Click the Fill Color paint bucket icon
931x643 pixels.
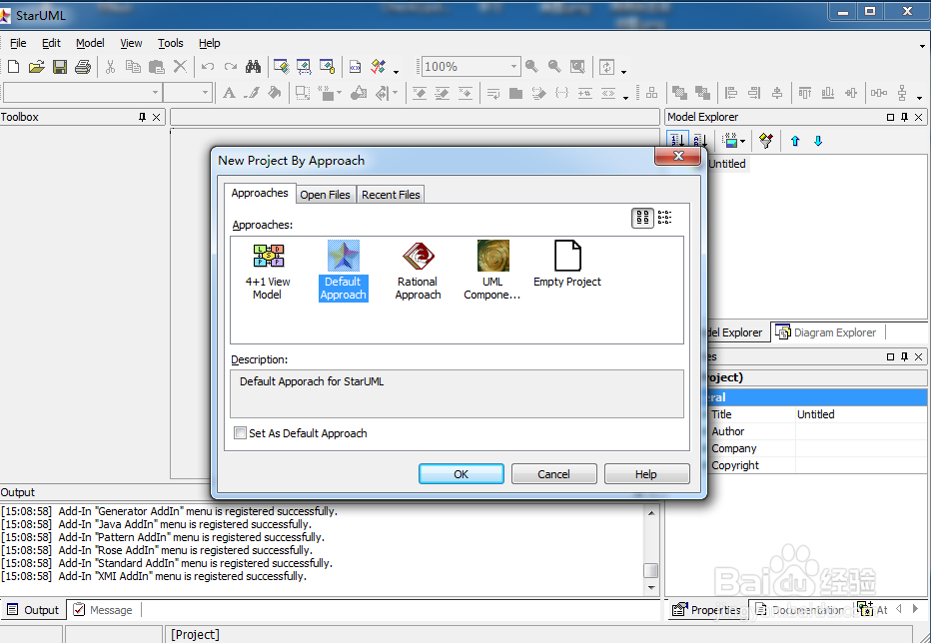tap(275, 93)
